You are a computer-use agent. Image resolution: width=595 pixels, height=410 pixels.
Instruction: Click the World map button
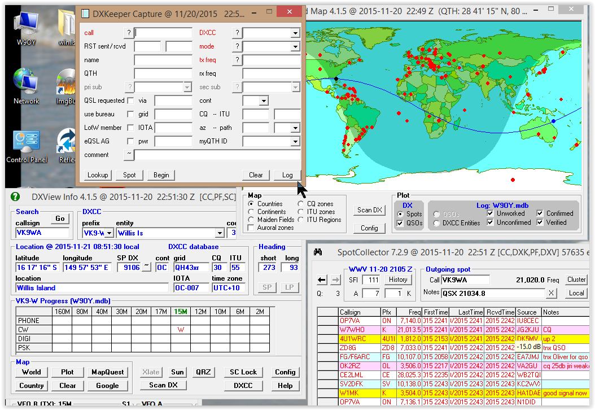[32, 372]
